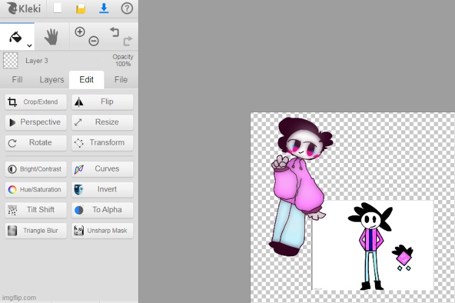Apply the Flip edit option

click(x=102, y=102)
